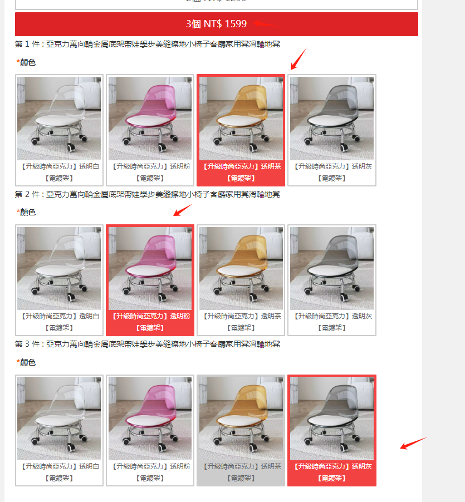Select 透明茶 chair for item 1
465x502 pixels.
(x=241, y=130)
